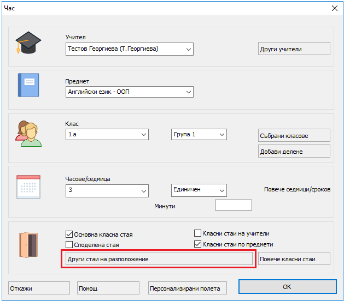The image size is (344, 301).
Task: Expand the Предмет combo box
Action: point(188,92)
